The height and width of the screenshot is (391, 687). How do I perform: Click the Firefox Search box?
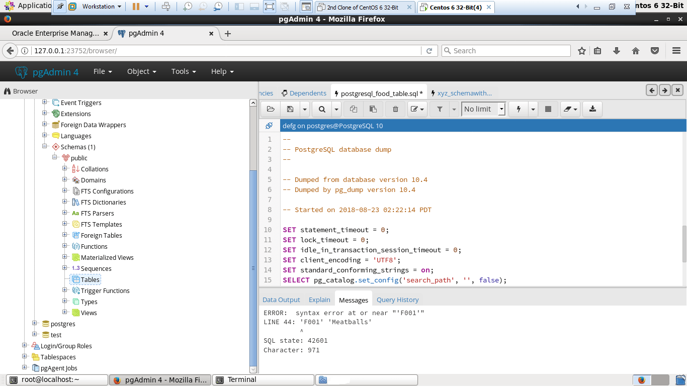point(506,51)
